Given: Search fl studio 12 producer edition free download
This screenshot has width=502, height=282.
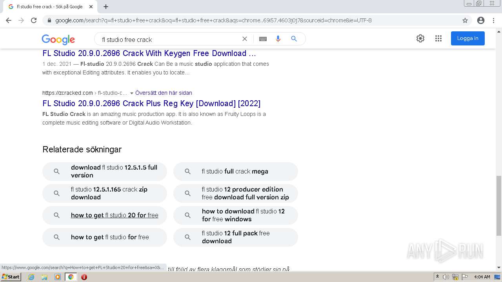Looking at the screenshot, I should [236, 193].
